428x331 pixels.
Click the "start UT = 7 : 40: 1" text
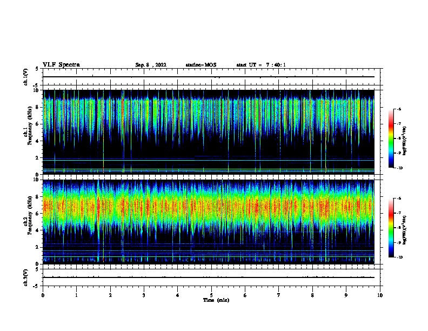(x=261, y=65)
